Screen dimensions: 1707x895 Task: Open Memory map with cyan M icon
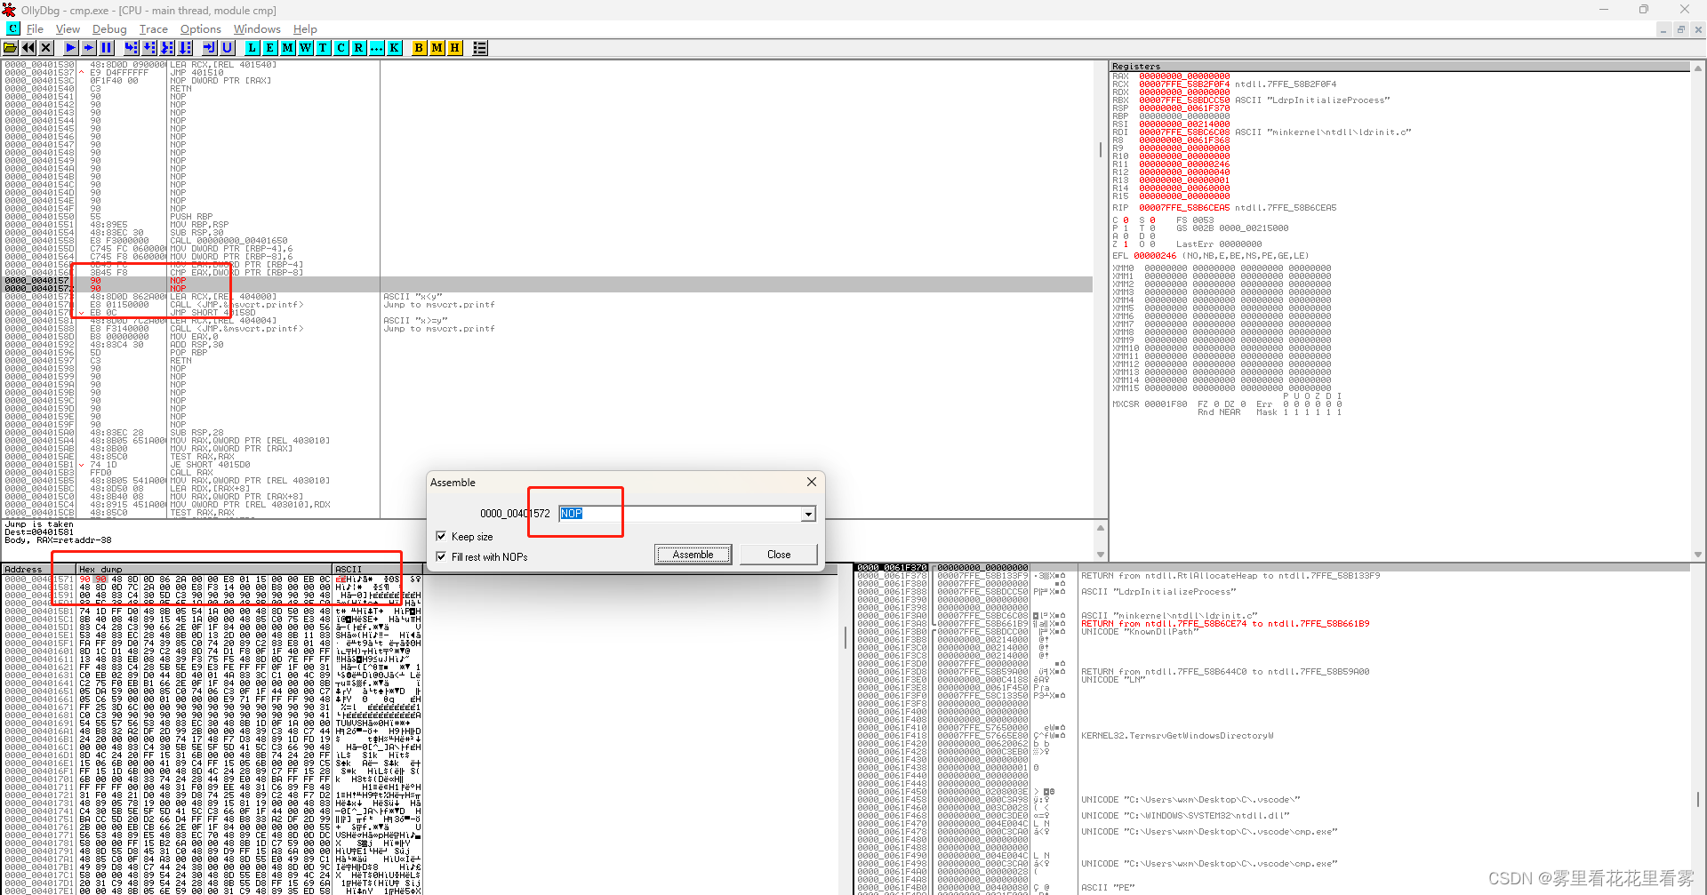[x=288, y=48]
